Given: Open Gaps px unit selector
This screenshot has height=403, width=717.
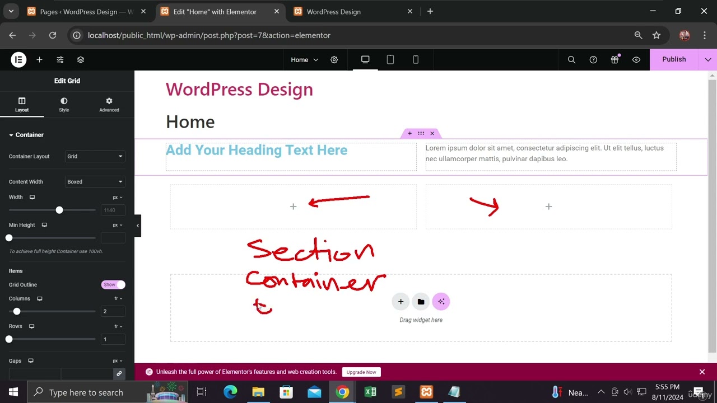Looking at the screenshot, I should (118, 361).
